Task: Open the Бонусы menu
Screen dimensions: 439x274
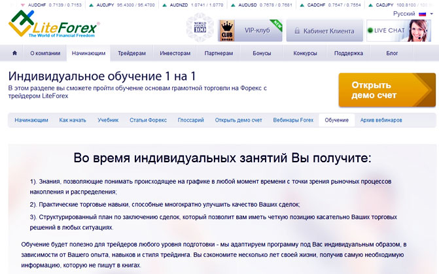Action: [x=262, y=53]
